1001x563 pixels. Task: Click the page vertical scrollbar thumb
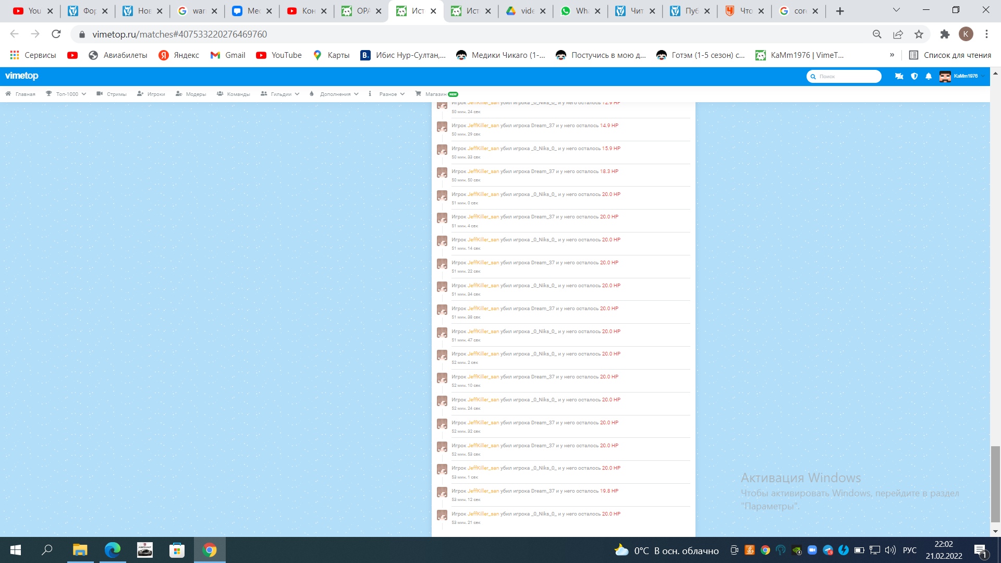click(995, 483)
